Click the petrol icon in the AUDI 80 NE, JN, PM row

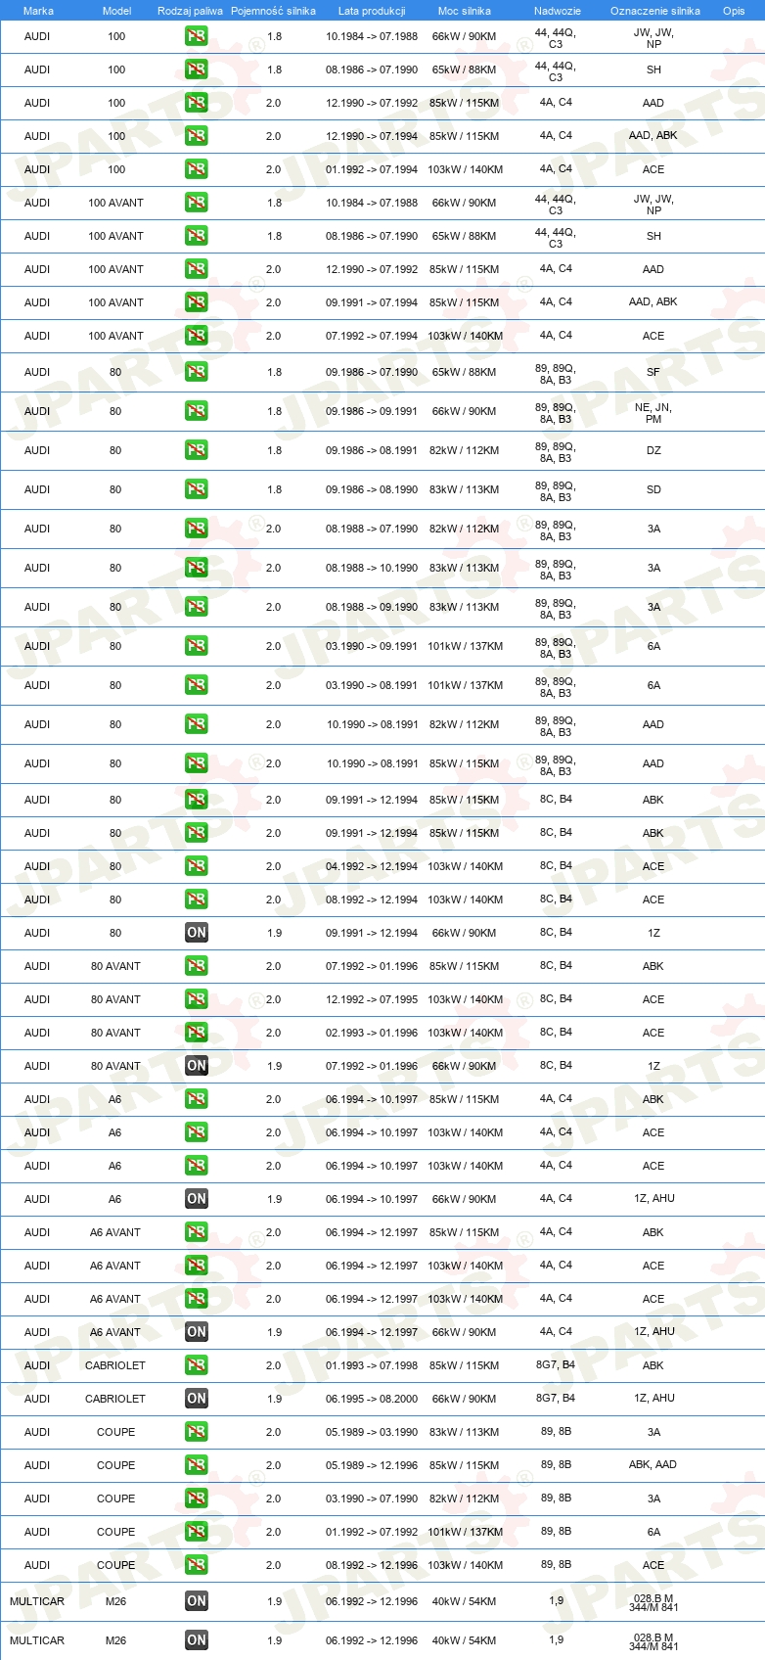[x=197, y=411]
